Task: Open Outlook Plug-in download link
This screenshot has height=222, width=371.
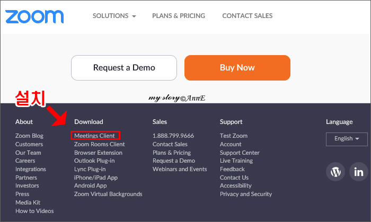Action: click(94, 161)
